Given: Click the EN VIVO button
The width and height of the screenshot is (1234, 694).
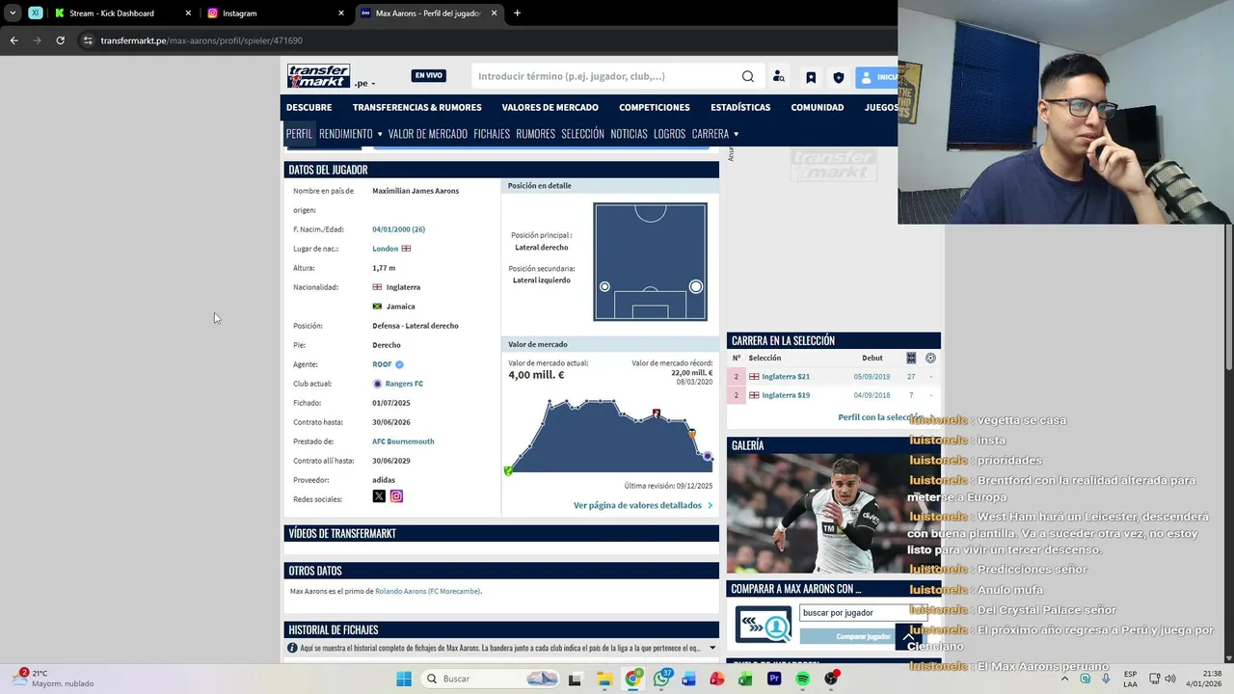Looking at the screenshot, I should [x=429, y=76].
